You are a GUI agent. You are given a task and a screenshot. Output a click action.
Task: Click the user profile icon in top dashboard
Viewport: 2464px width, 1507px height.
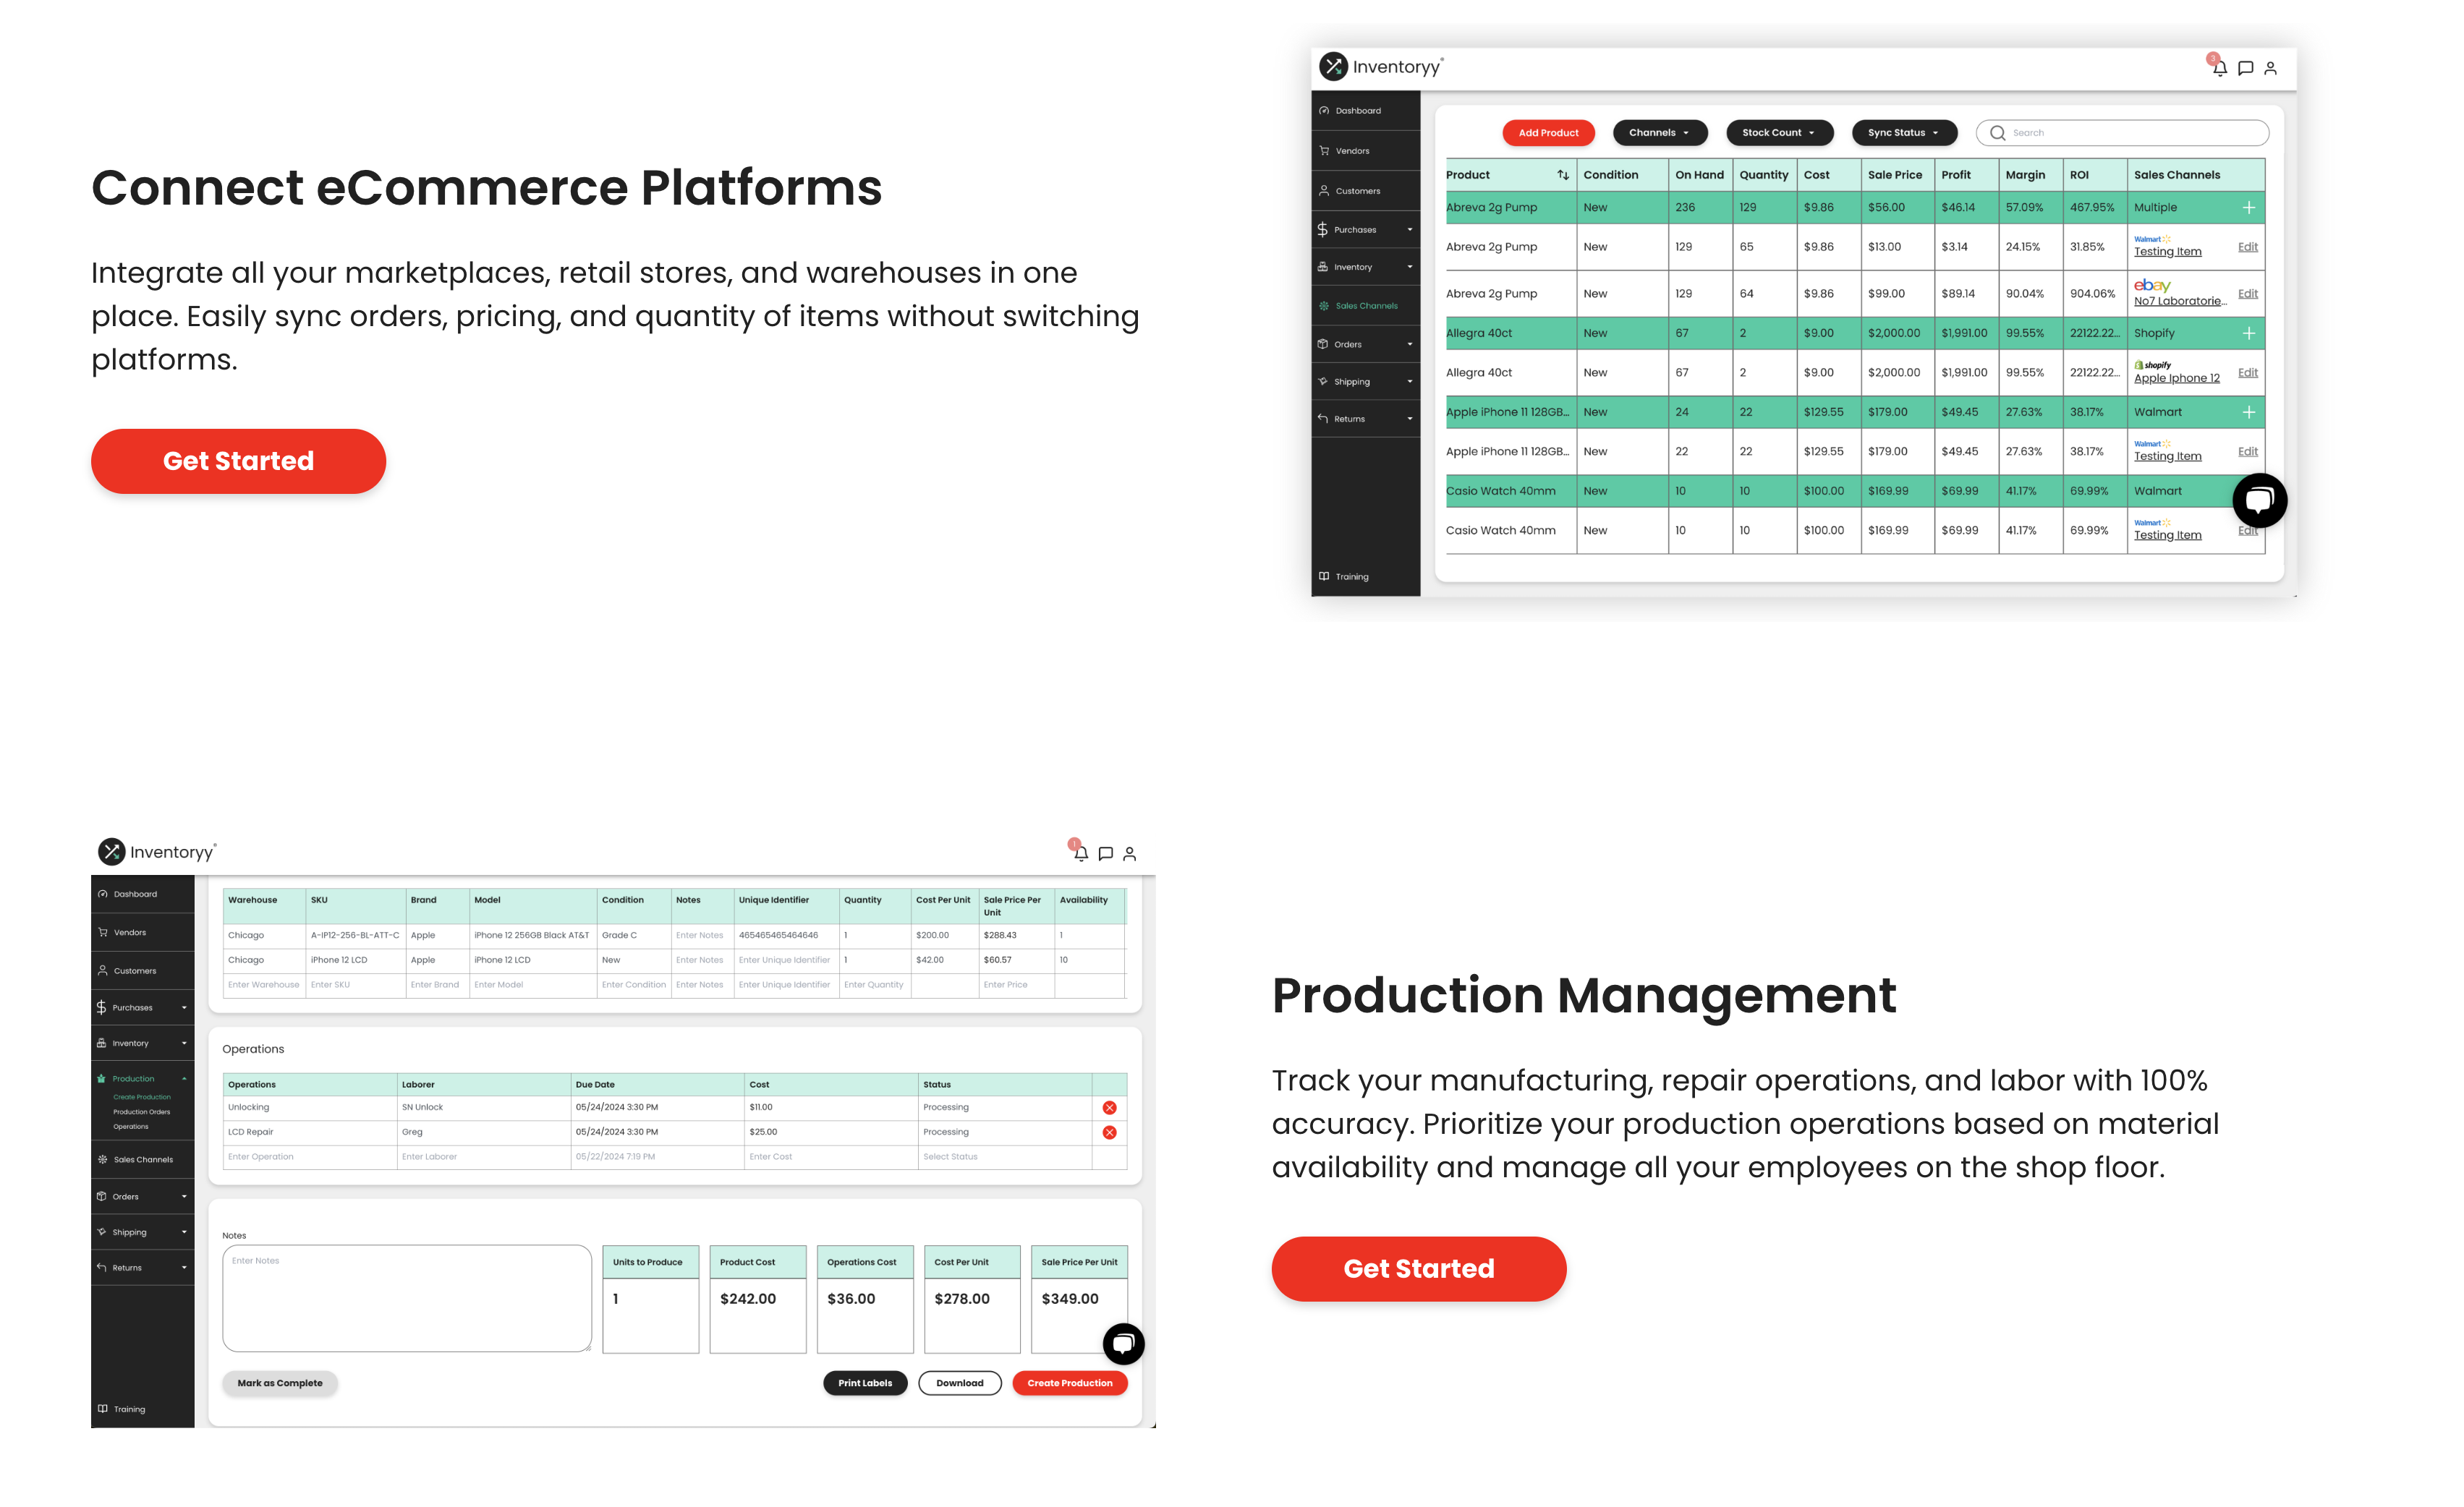[x=2270, y=68]
